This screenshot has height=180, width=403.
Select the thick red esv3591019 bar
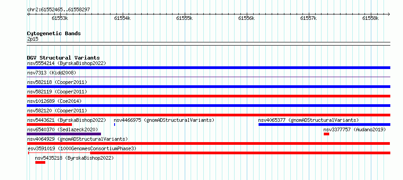[x=240, y=153]
